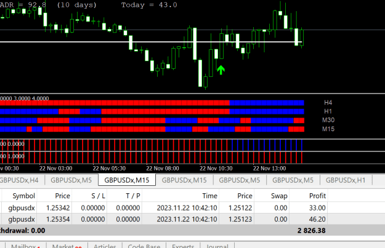Click the current price 1.25123 cell
Screen dimensions: 385x248
tap(240, 219)
